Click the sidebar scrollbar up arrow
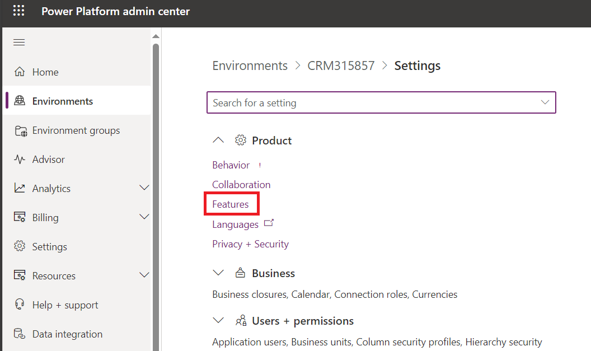591x351 pixels. coord(156,36)
